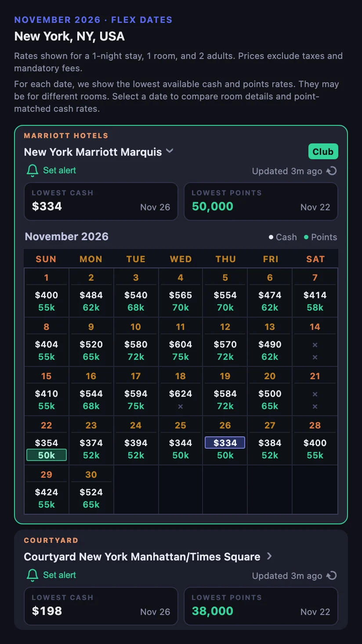The image size is (362, 644).
Task: Select November 7 at $414
Action: pos(315,293)
